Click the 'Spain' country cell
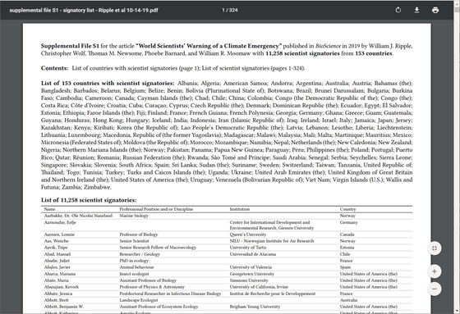Screen dimensions: 460x314 [x=345, y=267]
